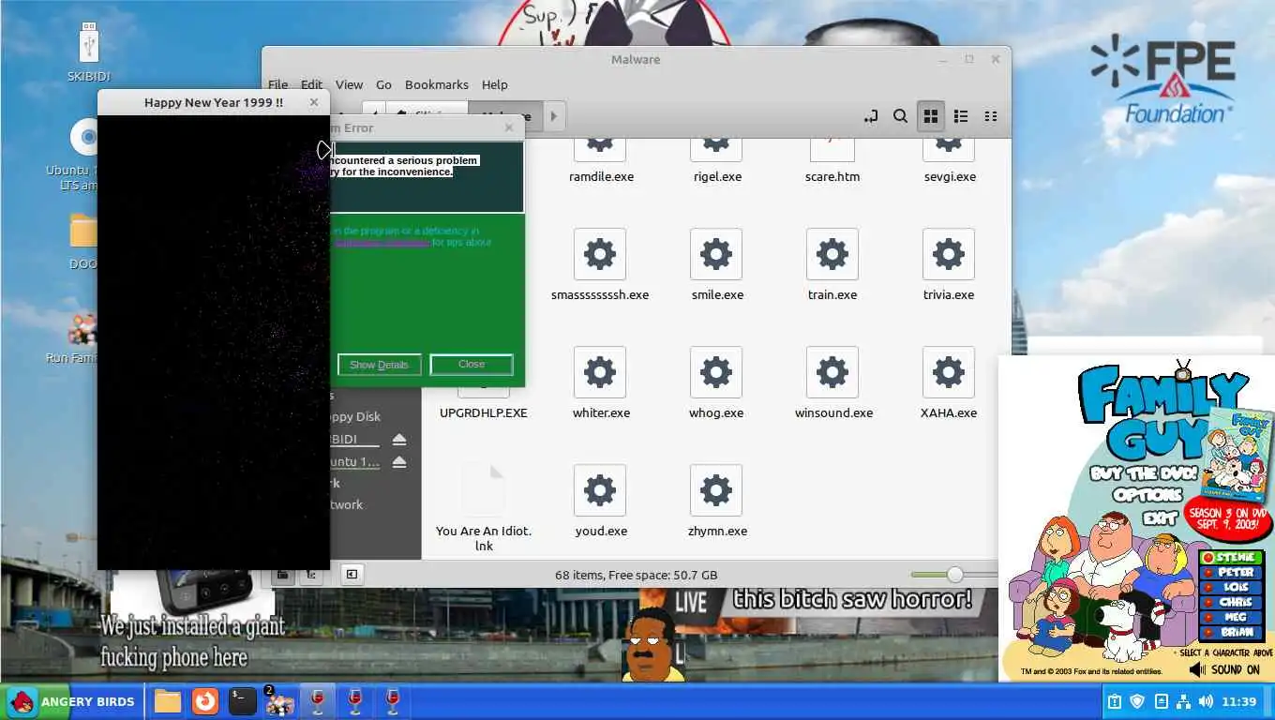Image resolution: width=1275 pixels, height=720 pixels.
Task: Open the Angery Birds start menu
Action: [71, 701]
